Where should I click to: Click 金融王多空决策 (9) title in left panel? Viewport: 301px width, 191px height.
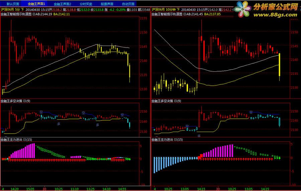point(15,101)
